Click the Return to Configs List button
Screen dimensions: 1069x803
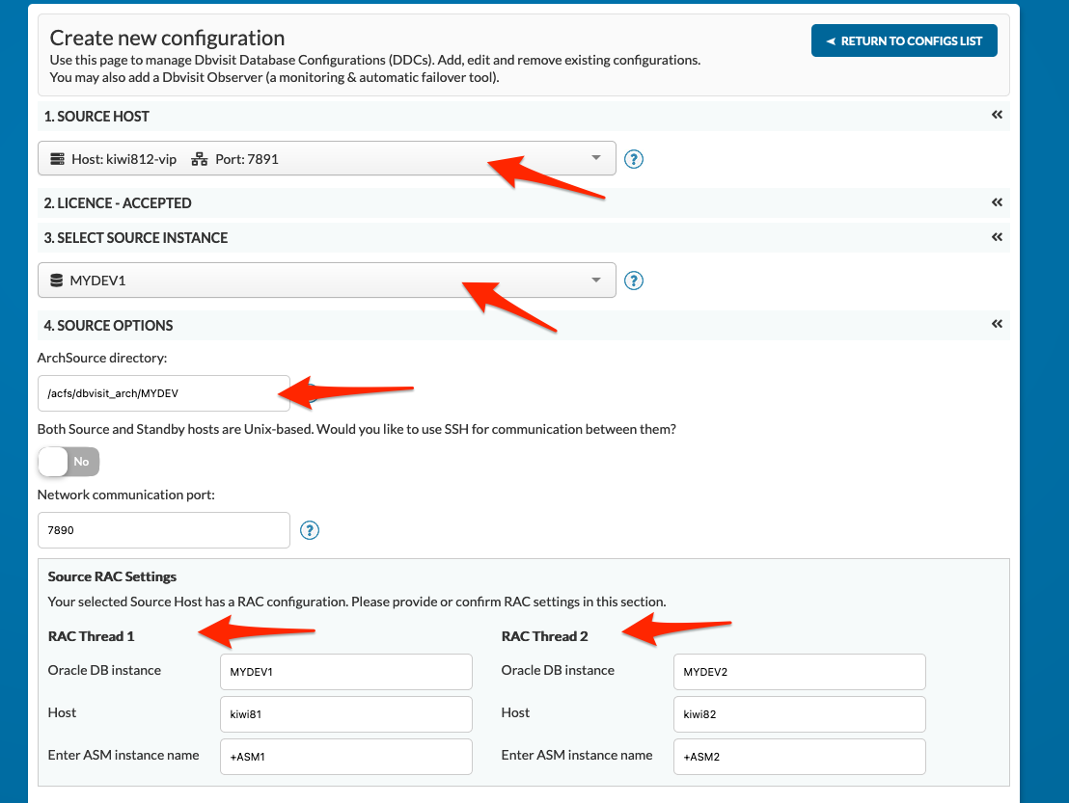click(x=904, y=40)
